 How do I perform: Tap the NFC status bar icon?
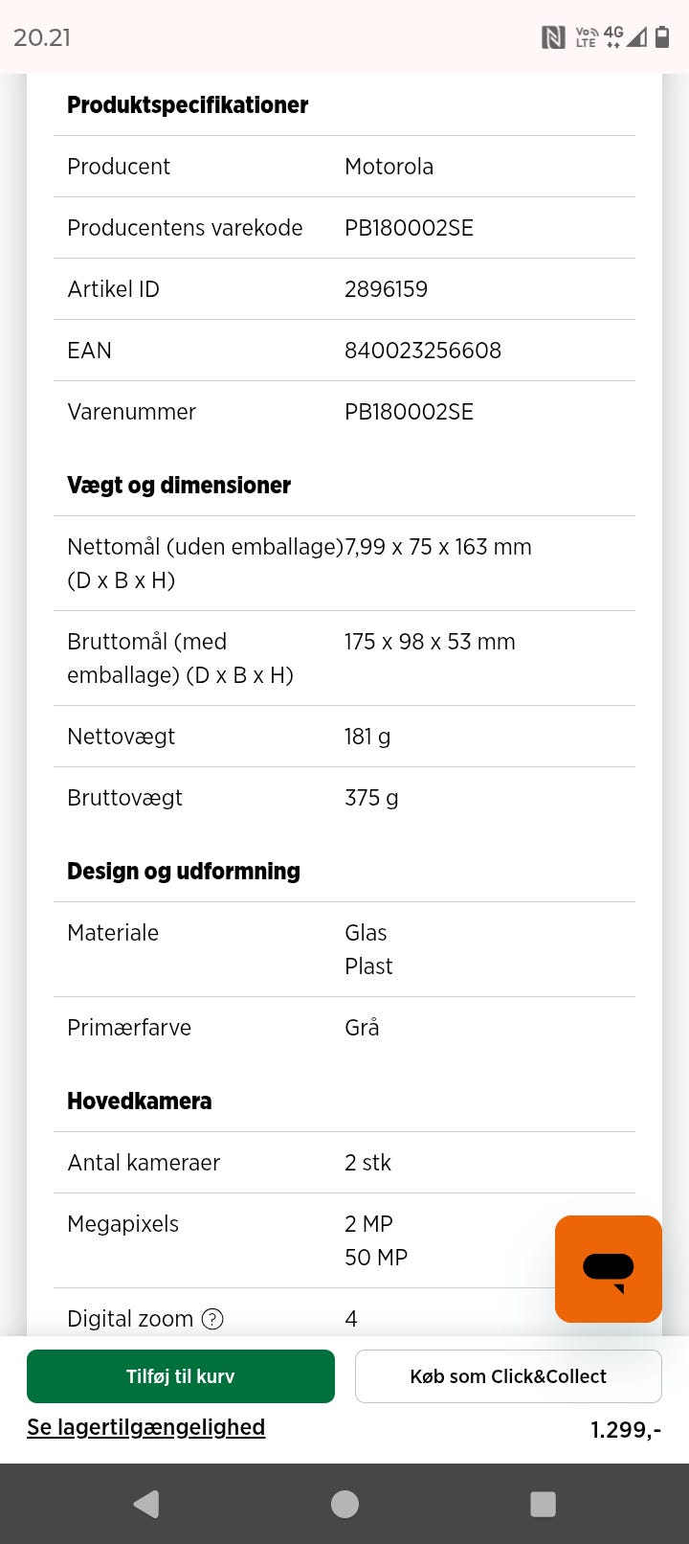(x=553, y=37)
